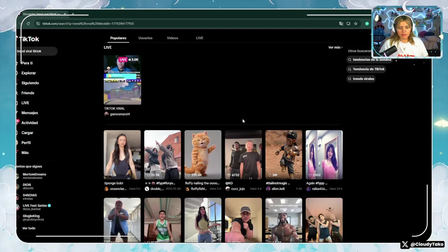The height and width of the screenshot is (252, 448).
Task: Search 'trends virales' suggestion
Action: pyautogui.click(x=361, y=79)
